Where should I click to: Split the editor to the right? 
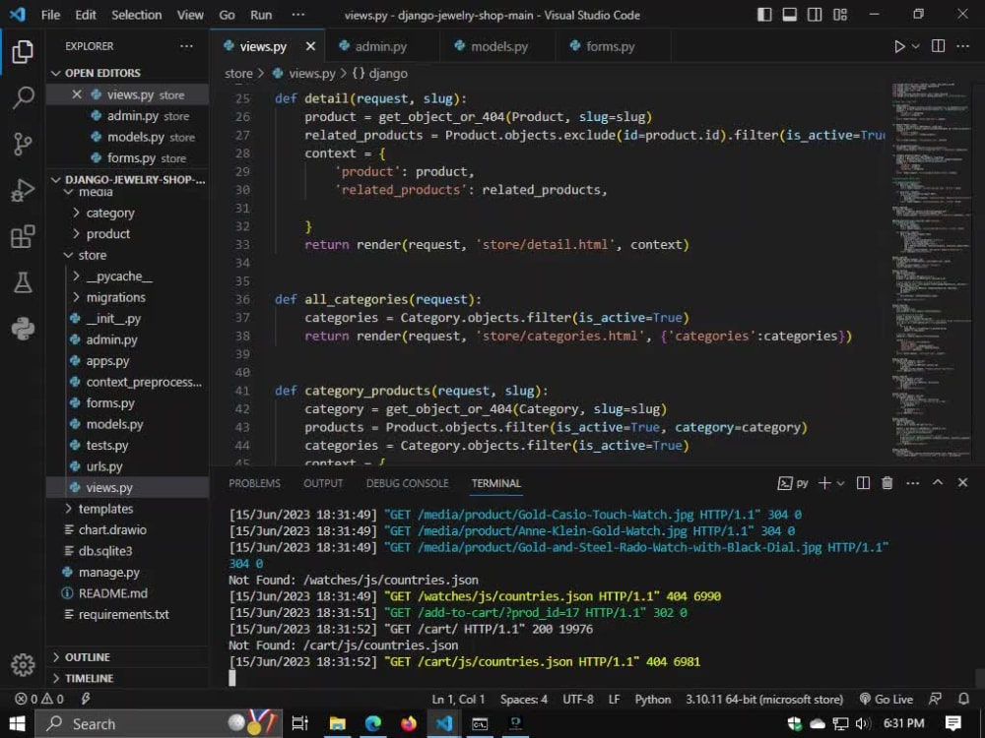click(938, 46)
